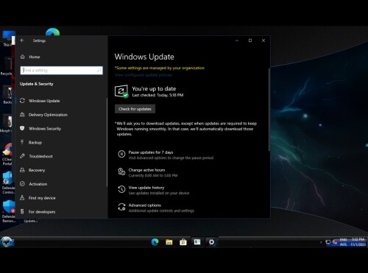Click the Backup arrow icon
The image size is (368, 273).
(x=22, y=142)
